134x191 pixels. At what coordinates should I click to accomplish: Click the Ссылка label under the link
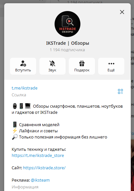[x=19, y=95]
